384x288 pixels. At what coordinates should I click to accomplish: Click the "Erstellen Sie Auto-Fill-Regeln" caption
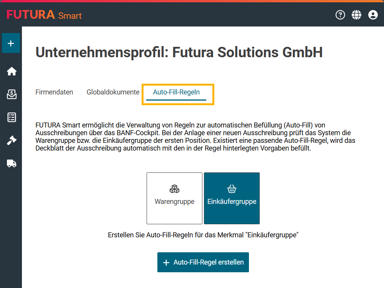[203, 235]
